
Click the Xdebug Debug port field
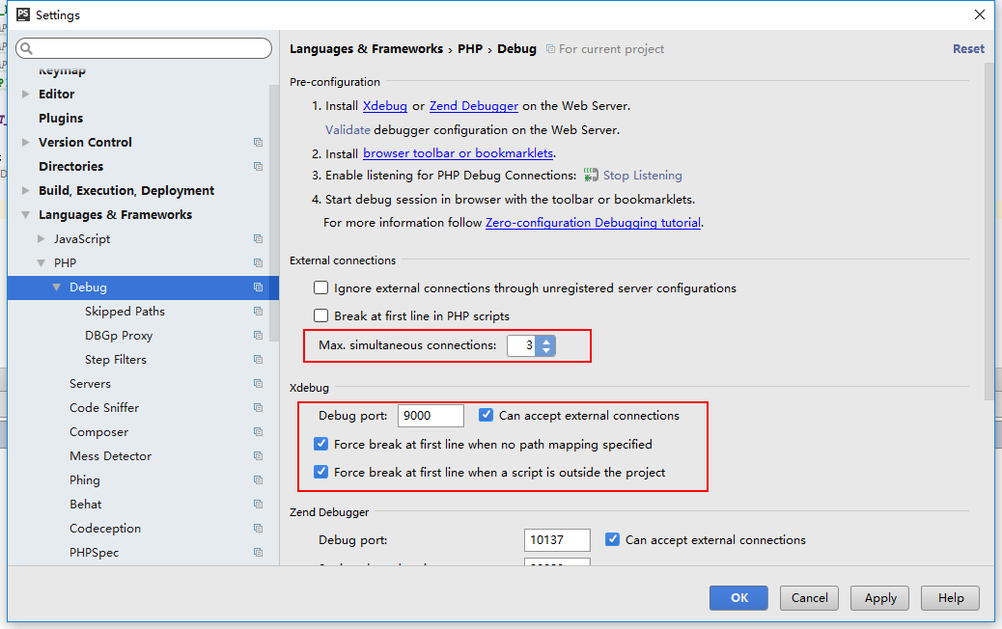(x=431, y=416)
